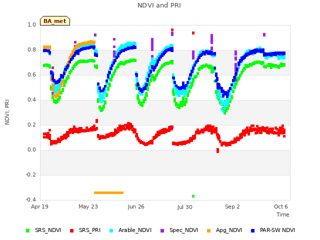Click the Jul 30 x-axis tick label
This screenshot has width=320, height=240.
tap(184, 207)
